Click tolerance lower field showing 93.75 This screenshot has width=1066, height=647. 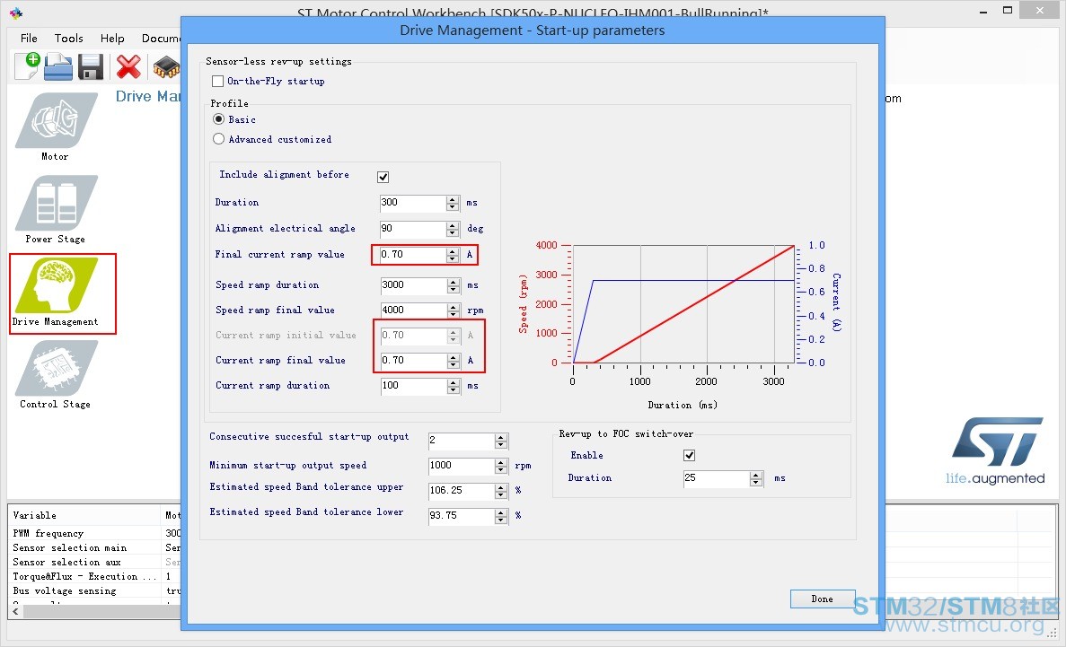click(x=462, y=516)
